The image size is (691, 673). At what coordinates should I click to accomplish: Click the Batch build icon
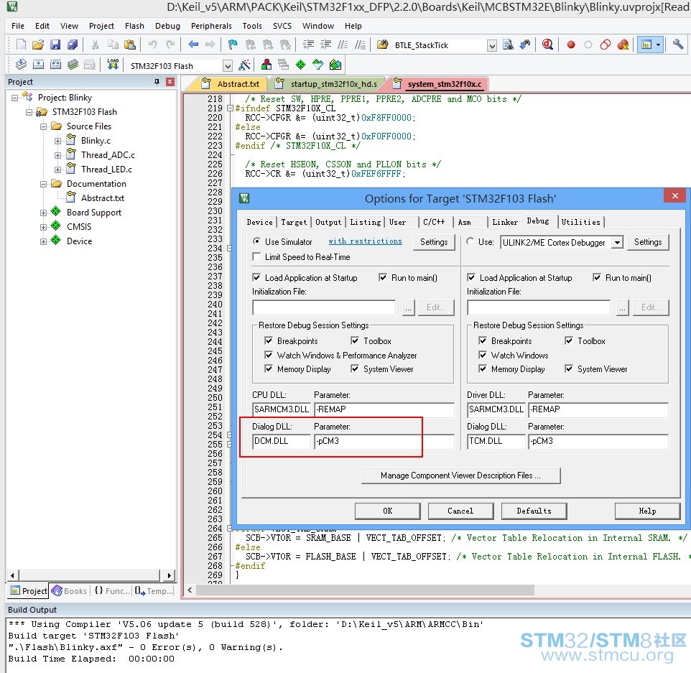tap(73, 65)
